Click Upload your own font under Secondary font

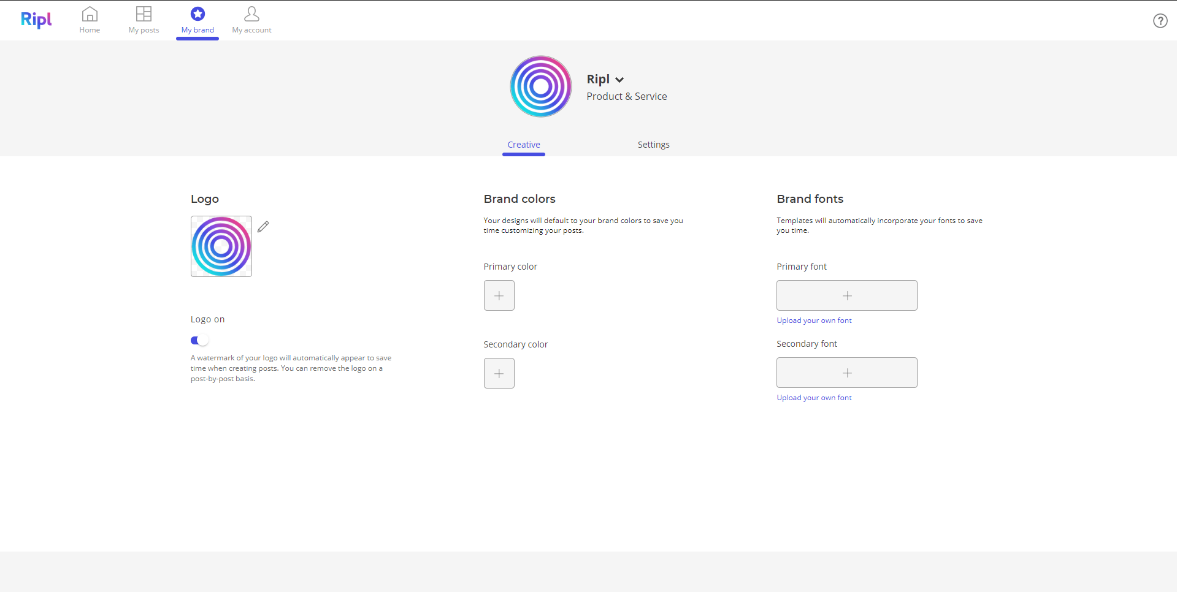pyautogui.click(x=814, y=397)
